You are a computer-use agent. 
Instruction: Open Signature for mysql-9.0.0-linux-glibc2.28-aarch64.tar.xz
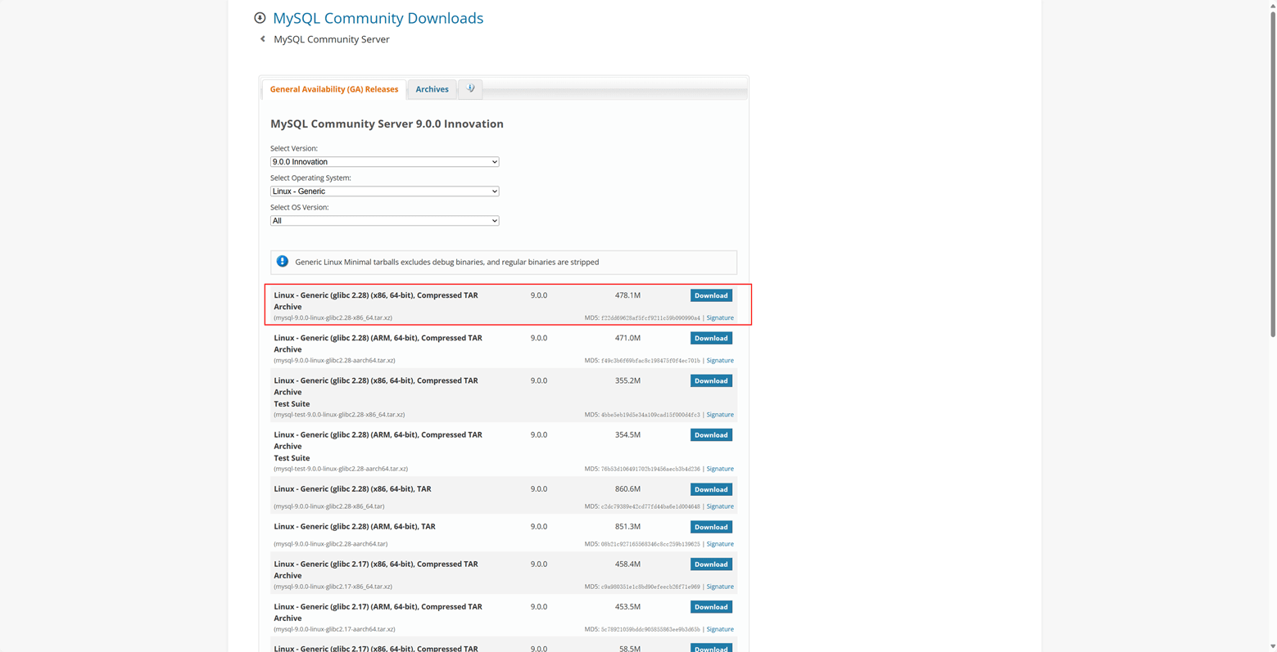coord(720,360)
